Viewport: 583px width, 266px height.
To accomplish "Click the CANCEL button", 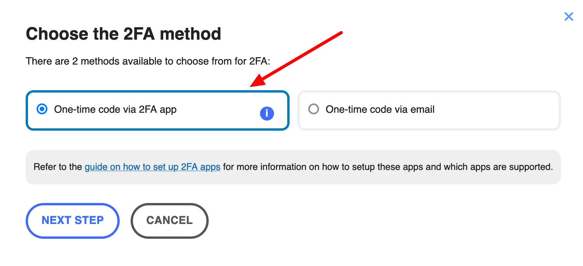I will click(x=169, y=220).
